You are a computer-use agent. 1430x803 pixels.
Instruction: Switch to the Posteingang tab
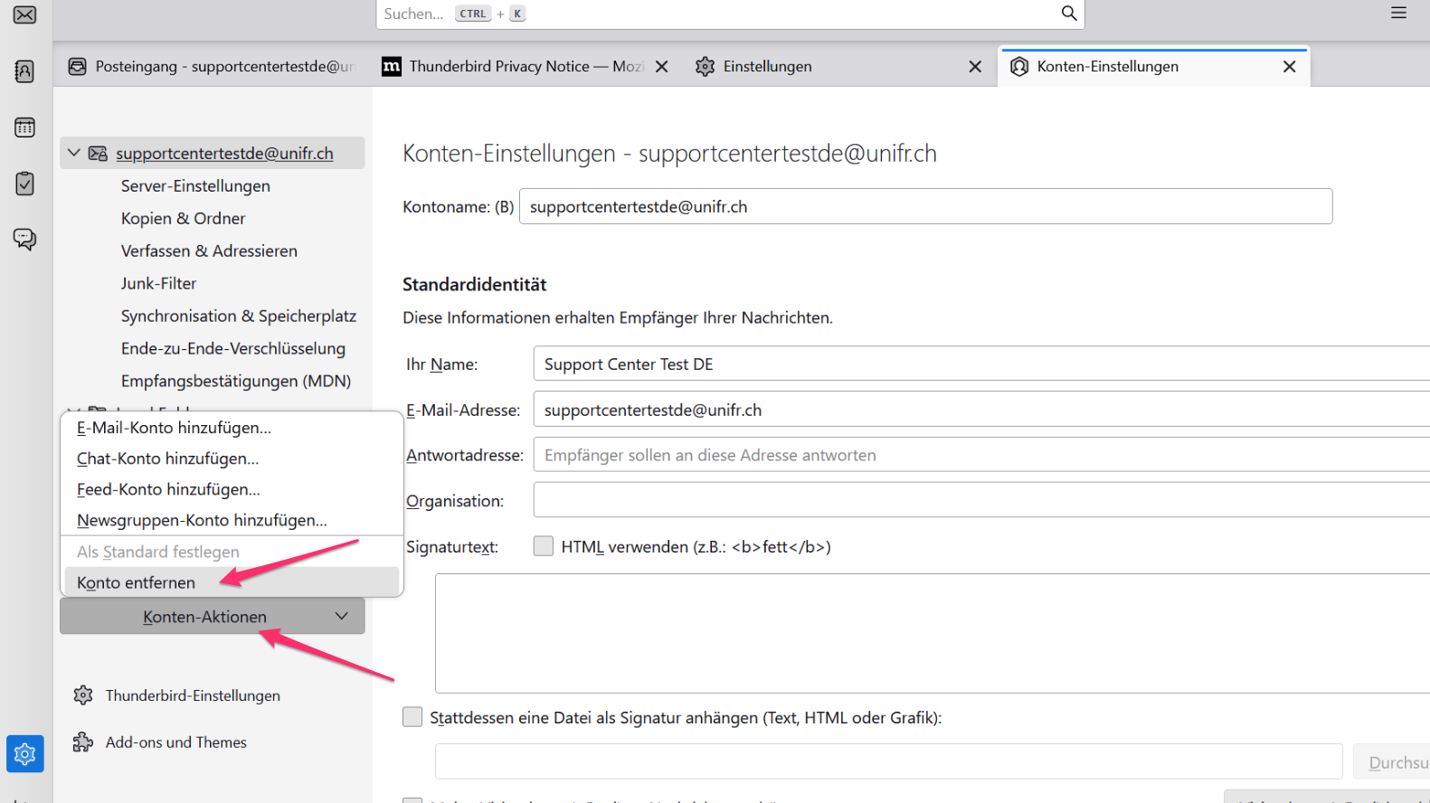[x=213, y=67]
